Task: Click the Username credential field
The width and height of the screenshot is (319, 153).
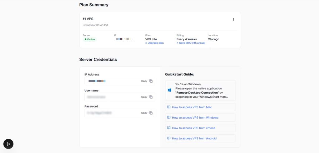Action: 112,97
